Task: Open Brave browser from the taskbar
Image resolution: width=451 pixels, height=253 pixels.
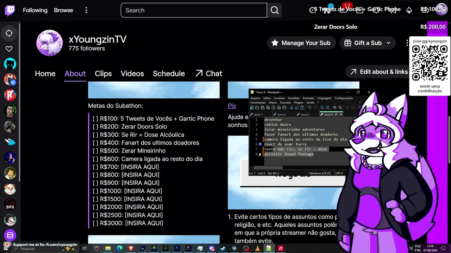Action: click(131, 248)
